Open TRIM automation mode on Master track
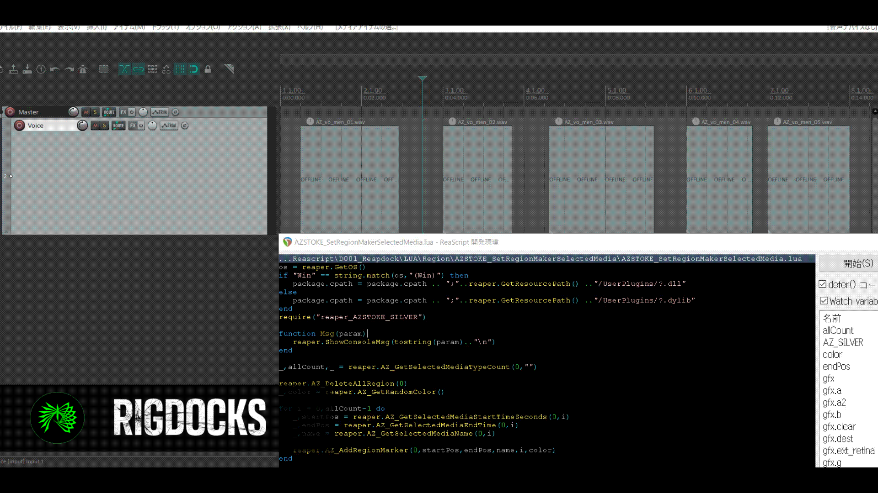 point(160,112)
